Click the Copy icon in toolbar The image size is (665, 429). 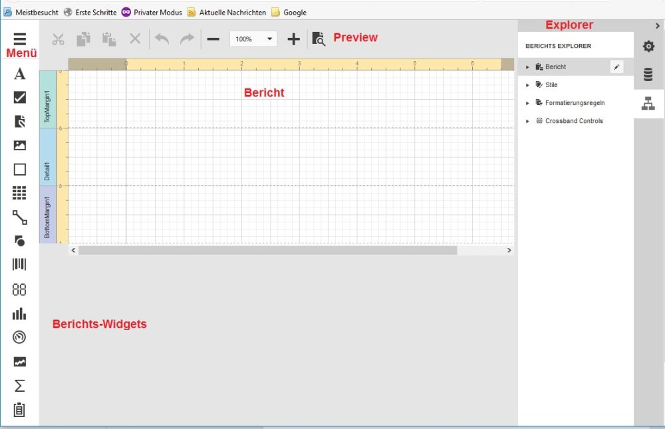(x=84, y=39)
